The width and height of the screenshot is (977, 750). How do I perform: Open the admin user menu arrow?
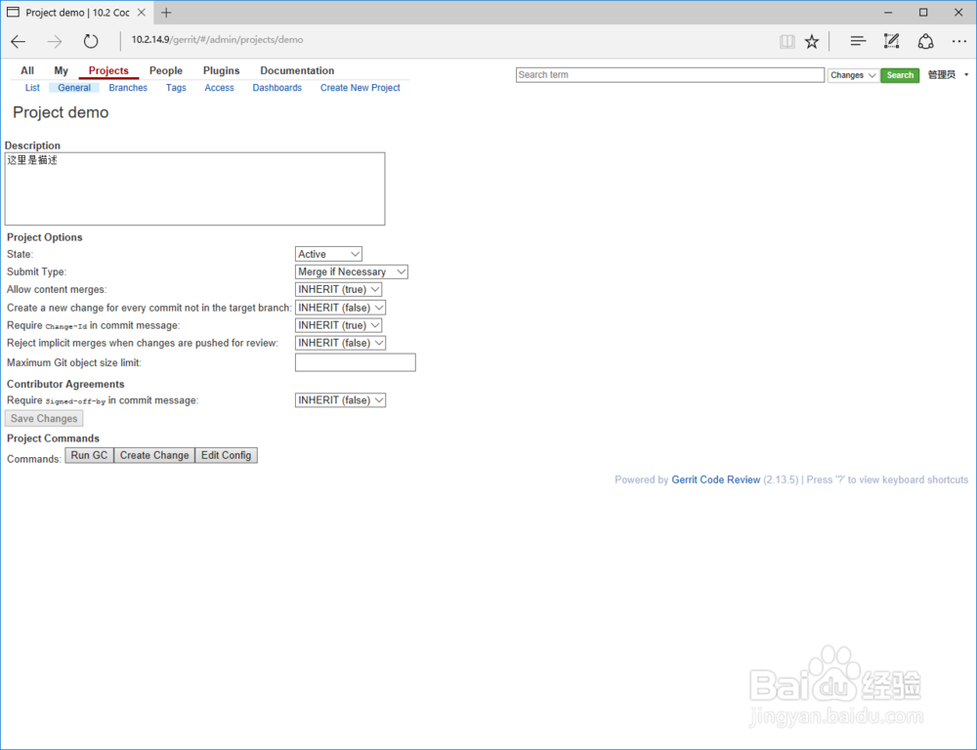966,75
